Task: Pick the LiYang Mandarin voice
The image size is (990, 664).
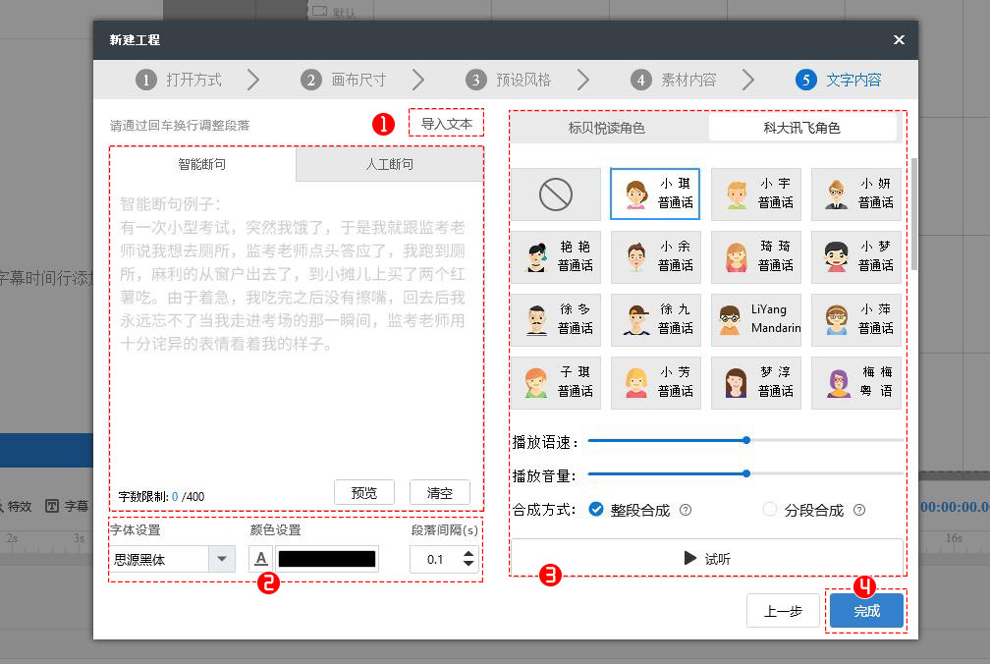Action: [x=756, y=320]
